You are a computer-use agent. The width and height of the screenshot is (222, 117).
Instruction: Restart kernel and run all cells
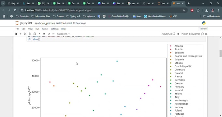point(53,34)
